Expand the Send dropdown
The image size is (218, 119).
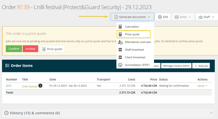point(183,17)
